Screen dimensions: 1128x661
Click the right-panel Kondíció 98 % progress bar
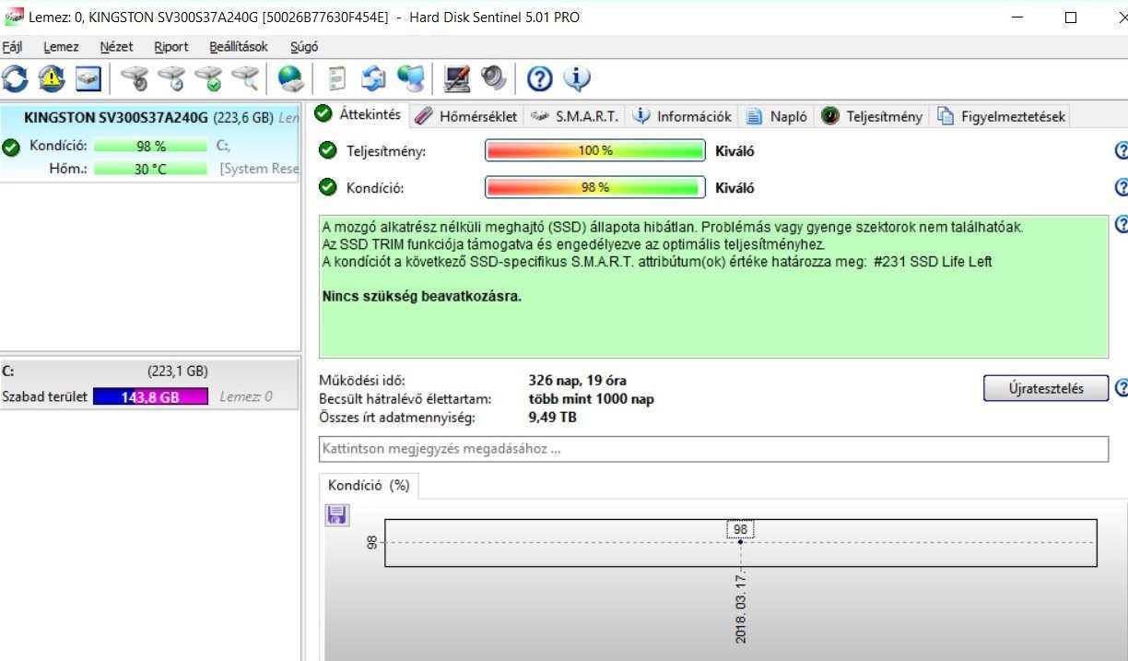tap(595, 187)
